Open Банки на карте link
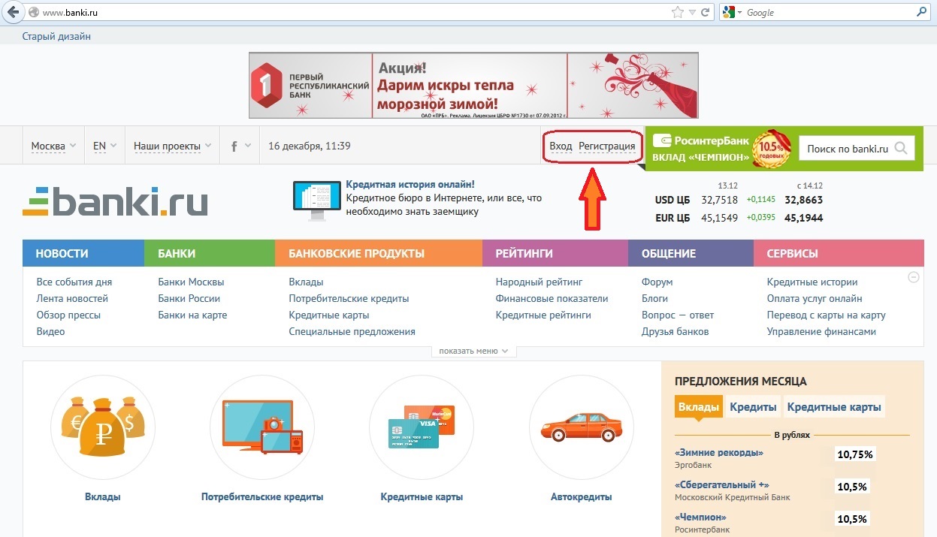The width and height of the screenshot is (937, 537). click(x=192, y=315)
